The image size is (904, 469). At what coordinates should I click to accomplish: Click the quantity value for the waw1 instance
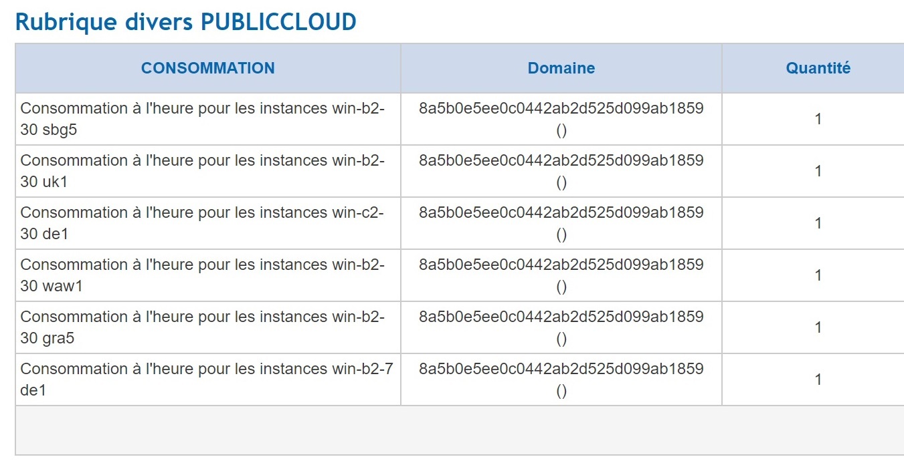(x=818, y=276)
